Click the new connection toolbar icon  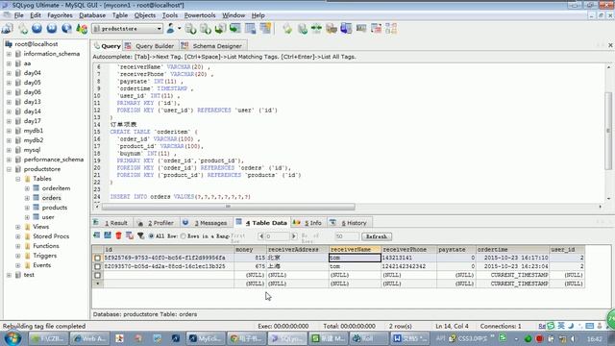click(7, 28)
